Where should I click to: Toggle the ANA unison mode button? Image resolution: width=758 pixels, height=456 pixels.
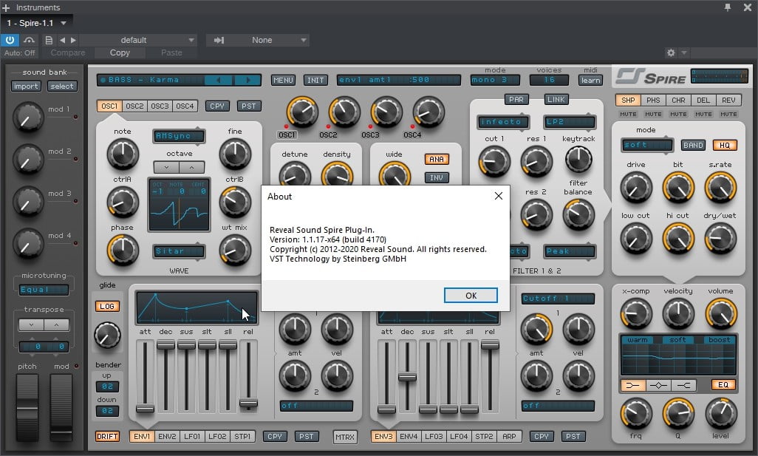(437, 159)
